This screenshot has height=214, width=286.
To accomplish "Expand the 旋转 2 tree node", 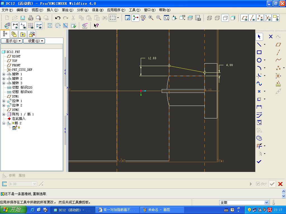I will [x=4, y=79].
